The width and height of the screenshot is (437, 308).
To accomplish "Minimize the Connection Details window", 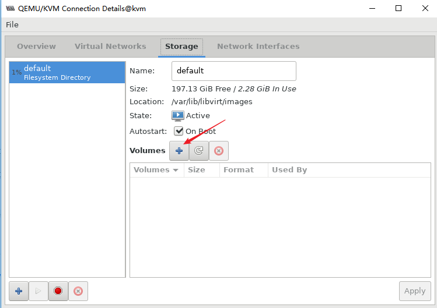I will tap(372, 8).
